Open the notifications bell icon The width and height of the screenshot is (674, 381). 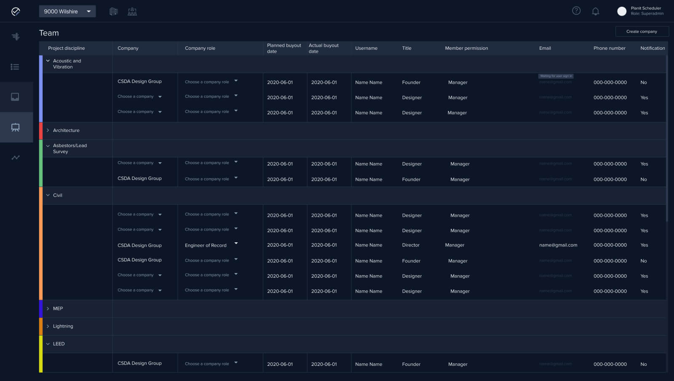click(x=595, y=11)
